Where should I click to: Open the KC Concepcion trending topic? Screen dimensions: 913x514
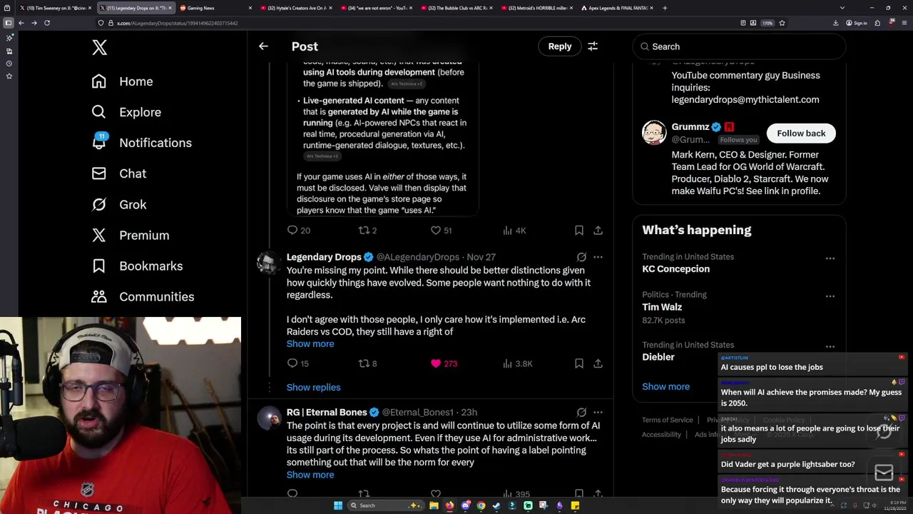[675, 269]
